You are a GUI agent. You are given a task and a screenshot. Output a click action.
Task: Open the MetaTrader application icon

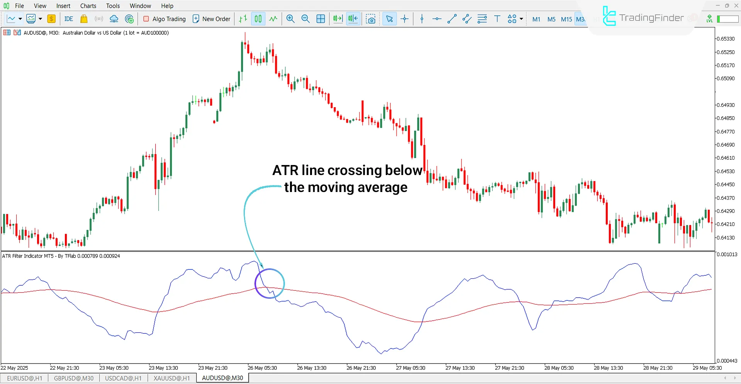click(x=6, y=6)
